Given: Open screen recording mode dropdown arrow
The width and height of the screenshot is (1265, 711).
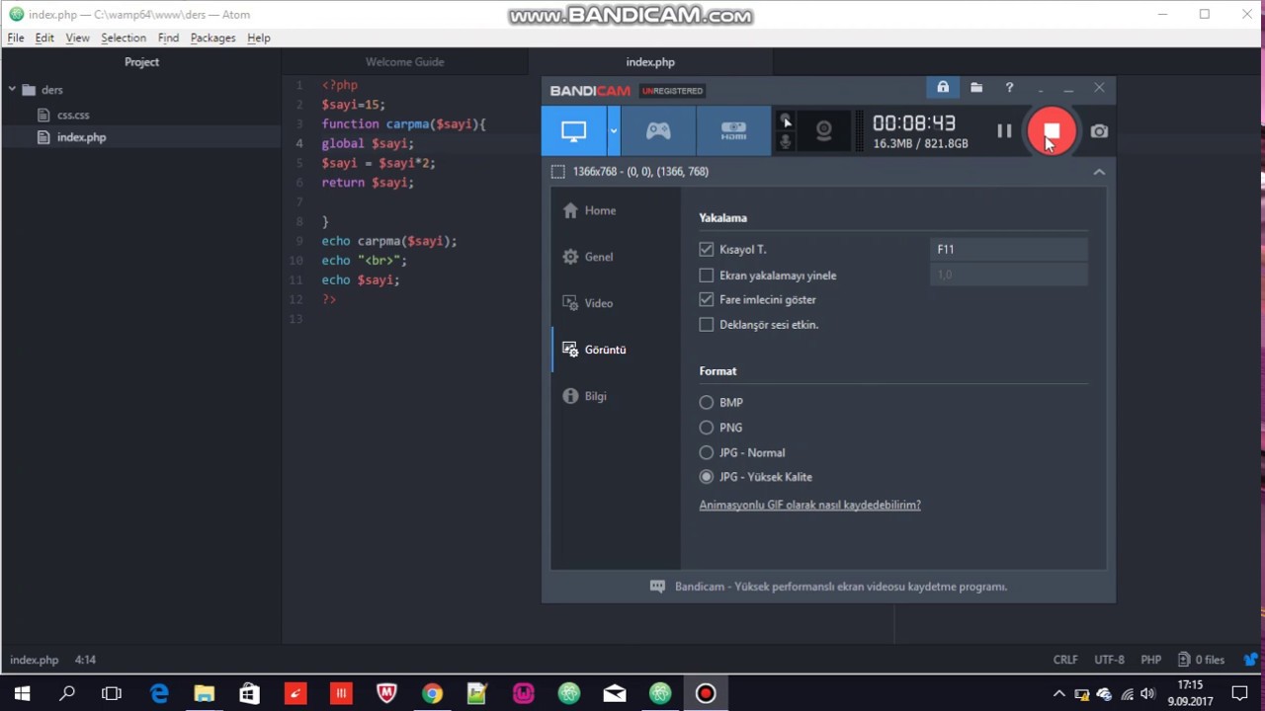Looking at the screenshot, I should coord(614,130).
